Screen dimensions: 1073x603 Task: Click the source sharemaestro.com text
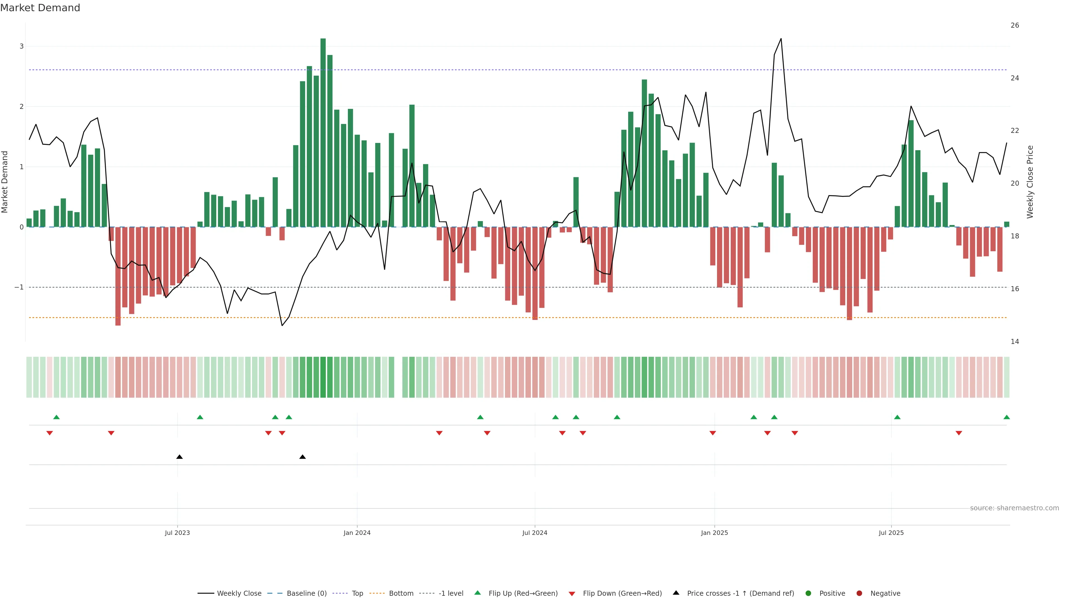coord(1014,508)
